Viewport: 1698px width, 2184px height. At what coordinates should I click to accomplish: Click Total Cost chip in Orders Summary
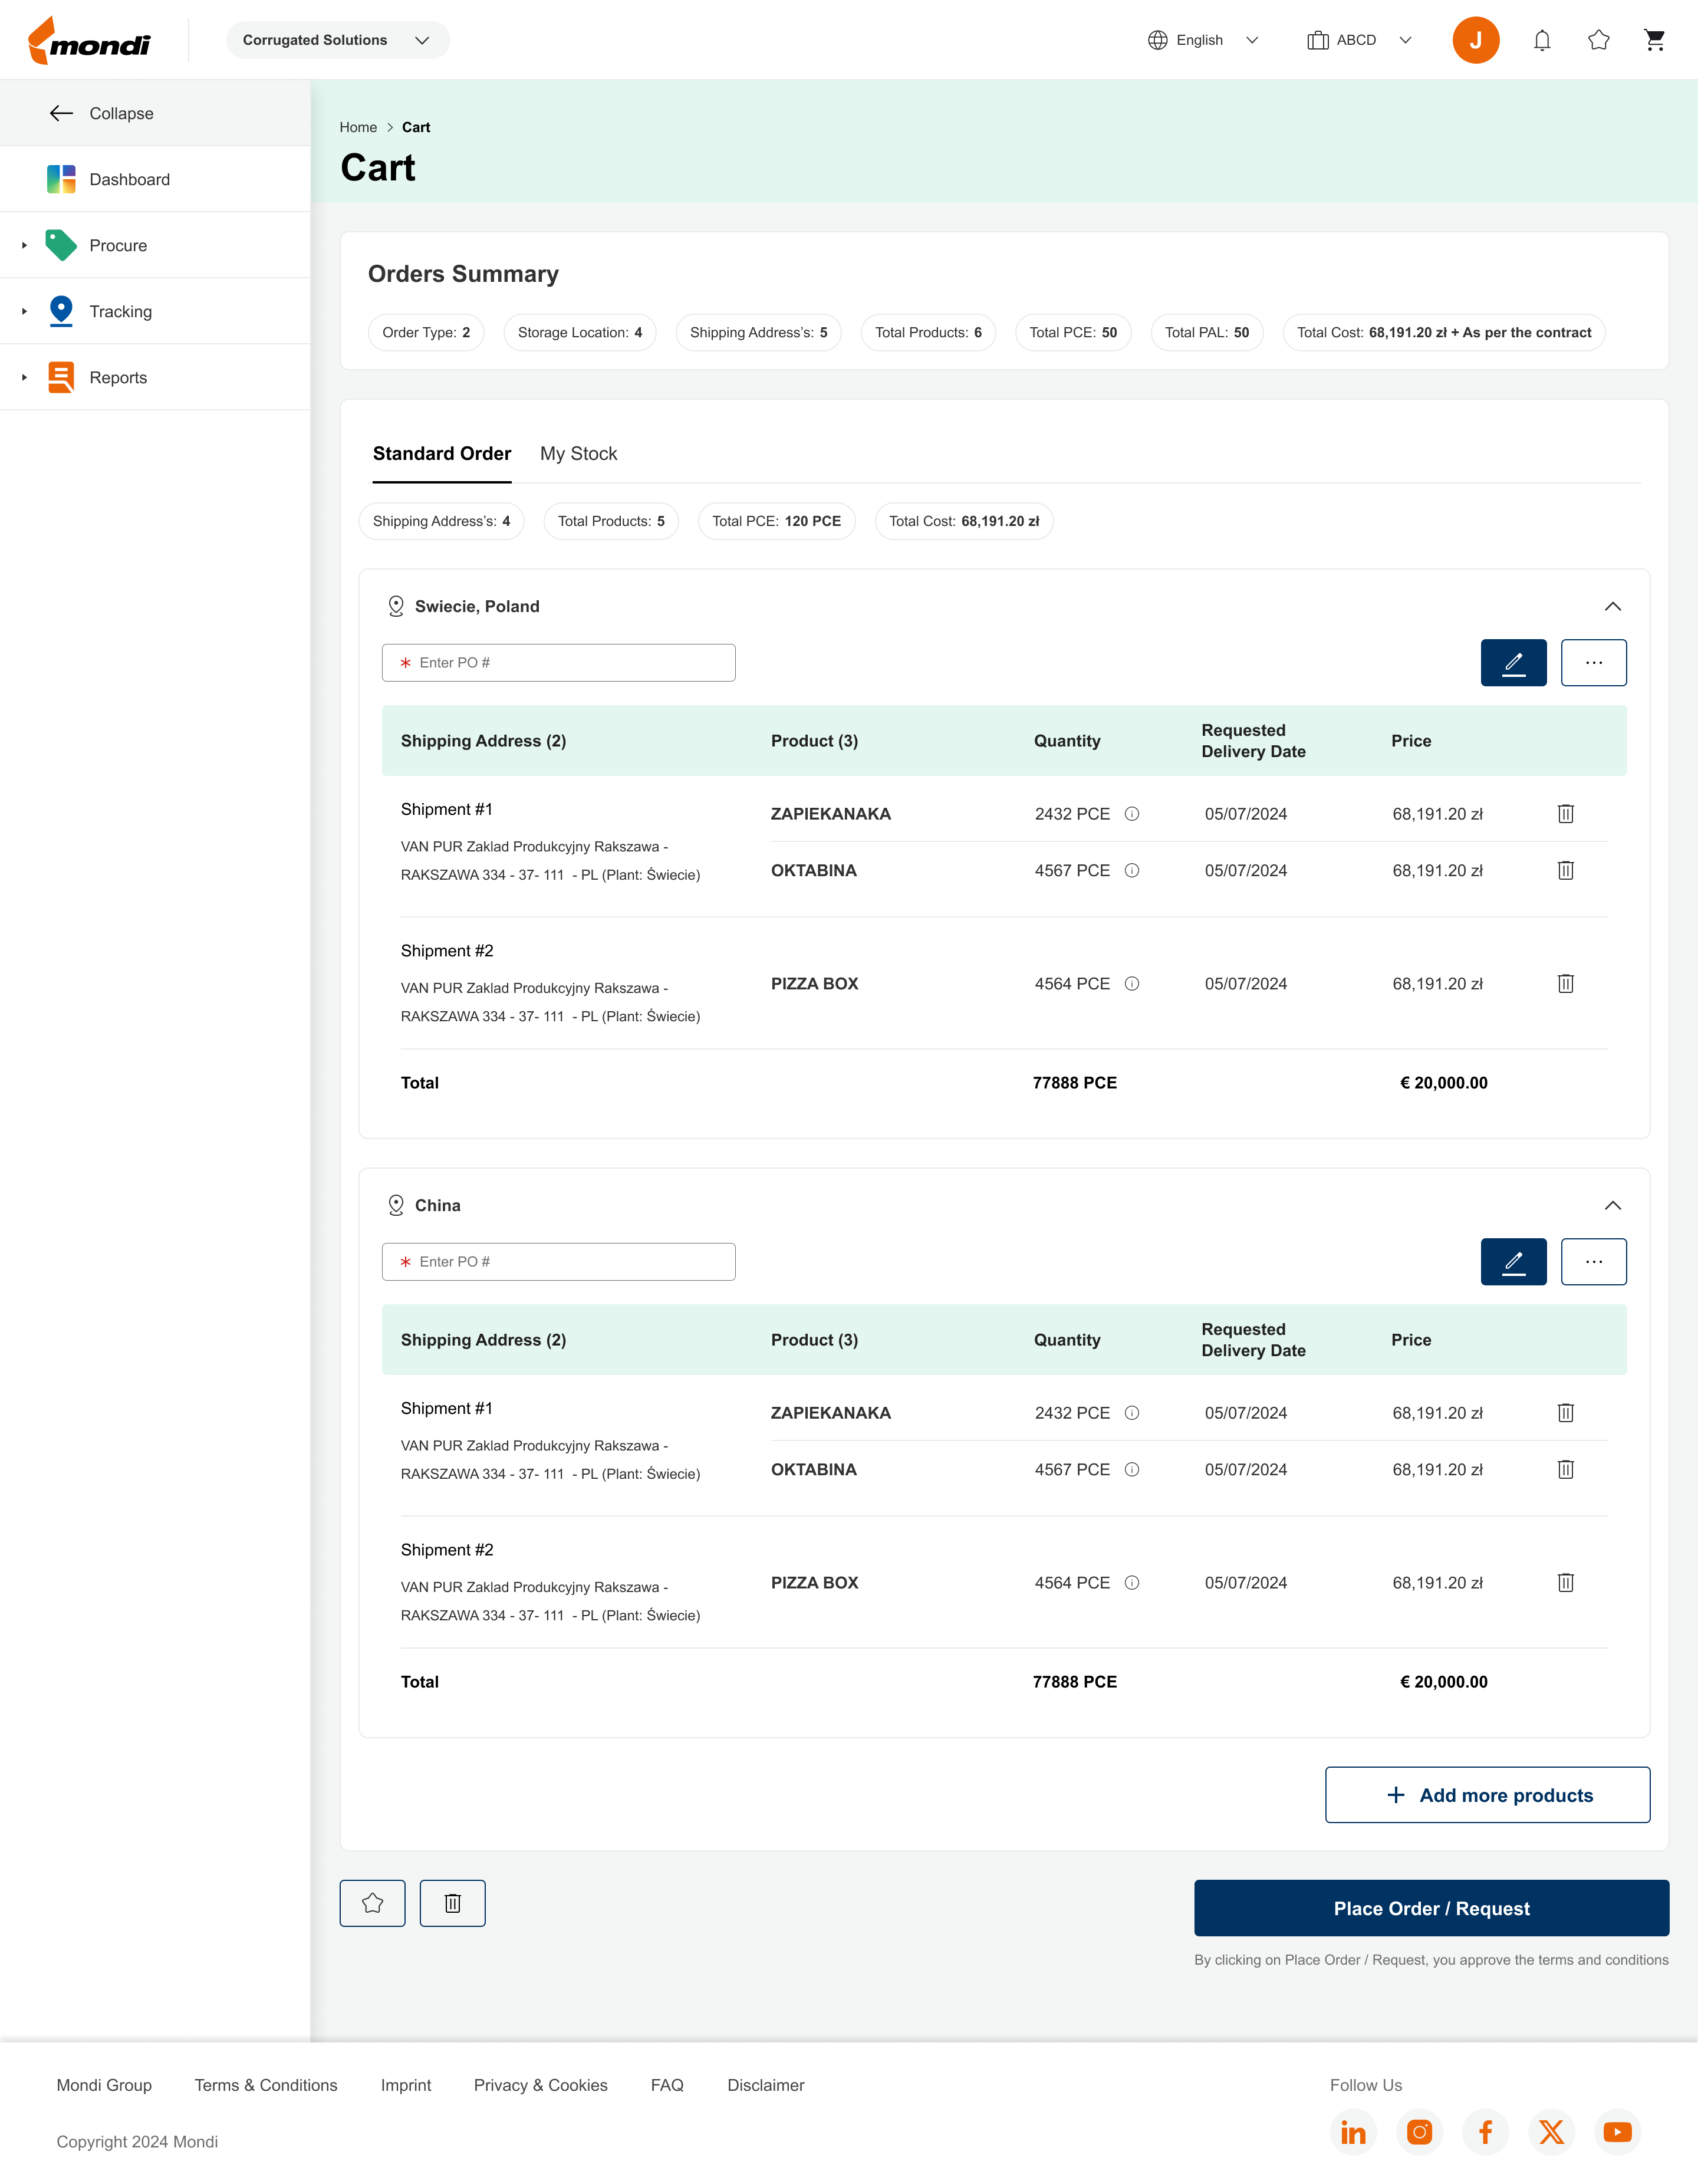click(x=1443, y=332)
